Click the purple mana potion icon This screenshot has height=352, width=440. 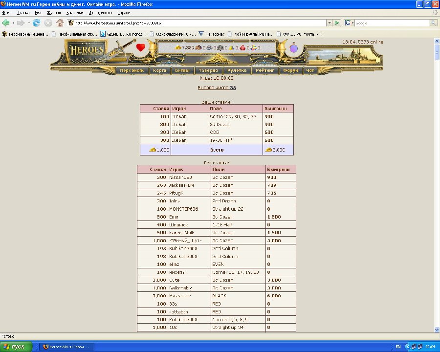click(293, 48)
